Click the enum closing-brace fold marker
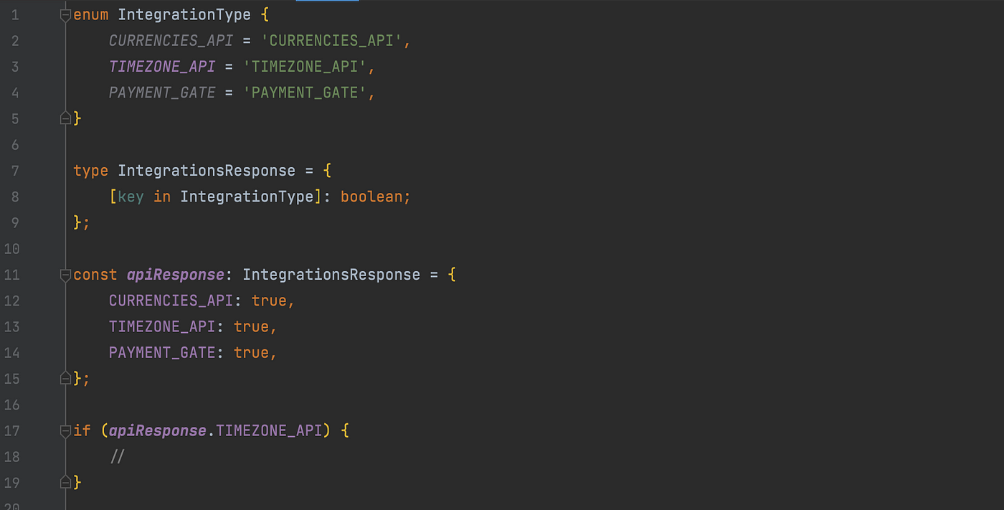Screen dimensions: 1004x510 pos(65,118)
